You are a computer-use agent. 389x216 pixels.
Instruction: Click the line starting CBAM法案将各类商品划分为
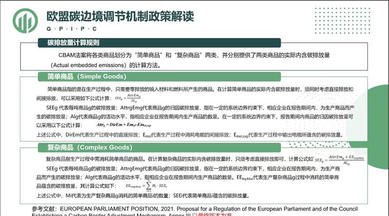(x=194, y=55)
